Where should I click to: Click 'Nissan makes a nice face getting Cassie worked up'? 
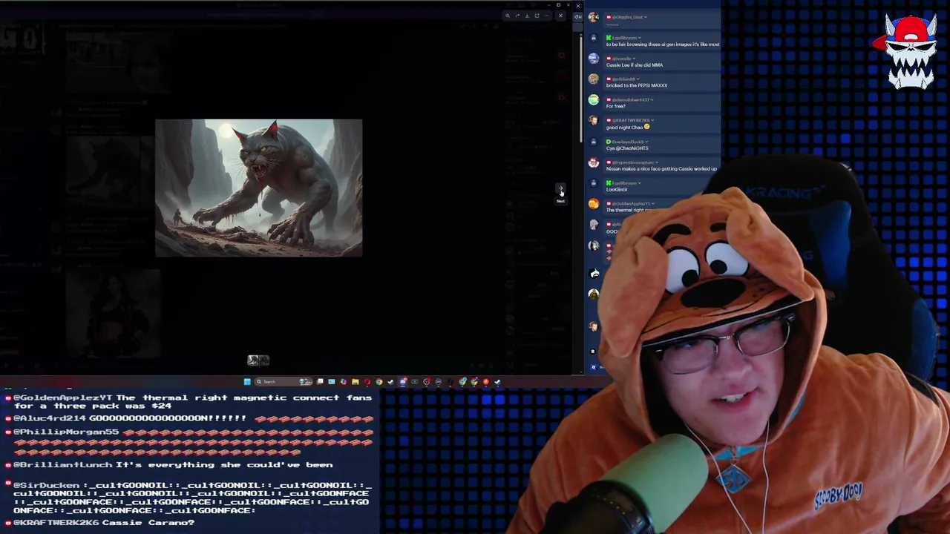click(661, 169)
